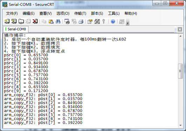Click the line 'pSrc[3] = 0.934000'
Image resolution: width=186 pixels, height=131 pixels.
coord(26,67)
